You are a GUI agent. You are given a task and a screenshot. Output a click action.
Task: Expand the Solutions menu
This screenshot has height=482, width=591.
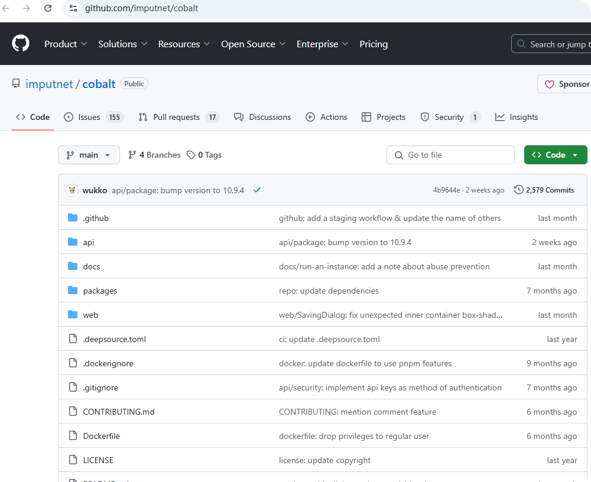pos(122,44)
